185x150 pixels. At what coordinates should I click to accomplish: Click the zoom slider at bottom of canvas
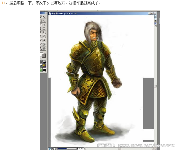[67, 149]
